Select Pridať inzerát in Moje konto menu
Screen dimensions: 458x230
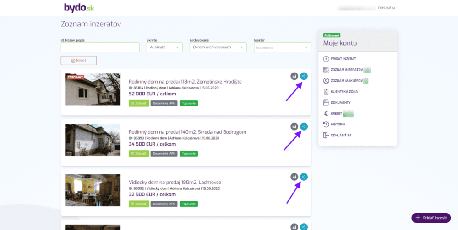point(343,59)
